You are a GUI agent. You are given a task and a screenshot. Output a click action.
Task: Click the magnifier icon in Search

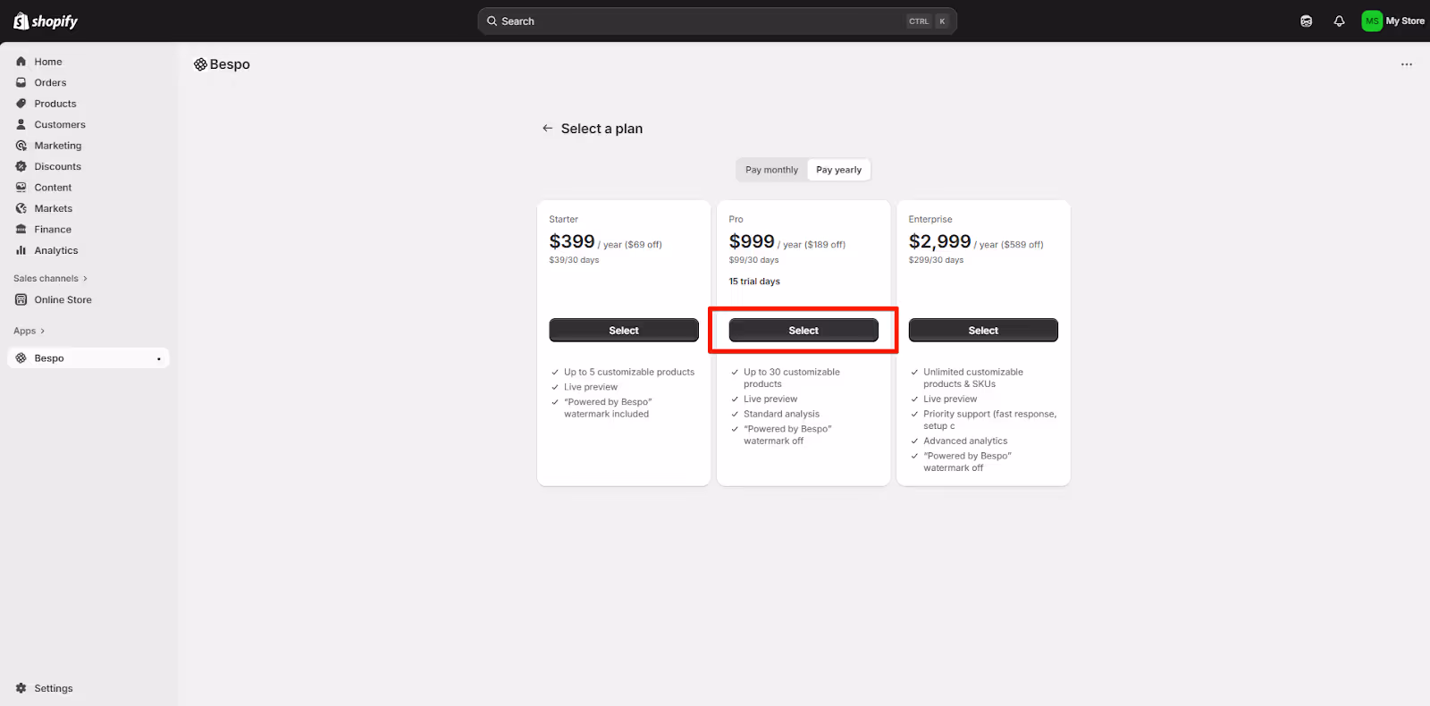click(492, 21)
